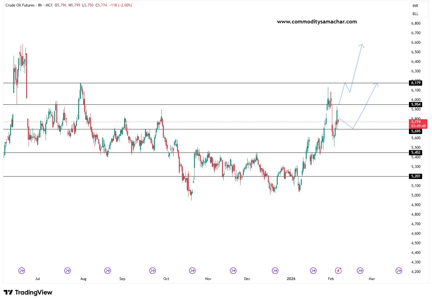Screen dimensions: 432x301
Task: Select the 6,179 resistance price label
Action: [x=416, y=83]
